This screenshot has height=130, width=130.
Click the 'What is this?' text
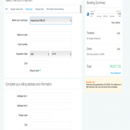coord(35,70)
